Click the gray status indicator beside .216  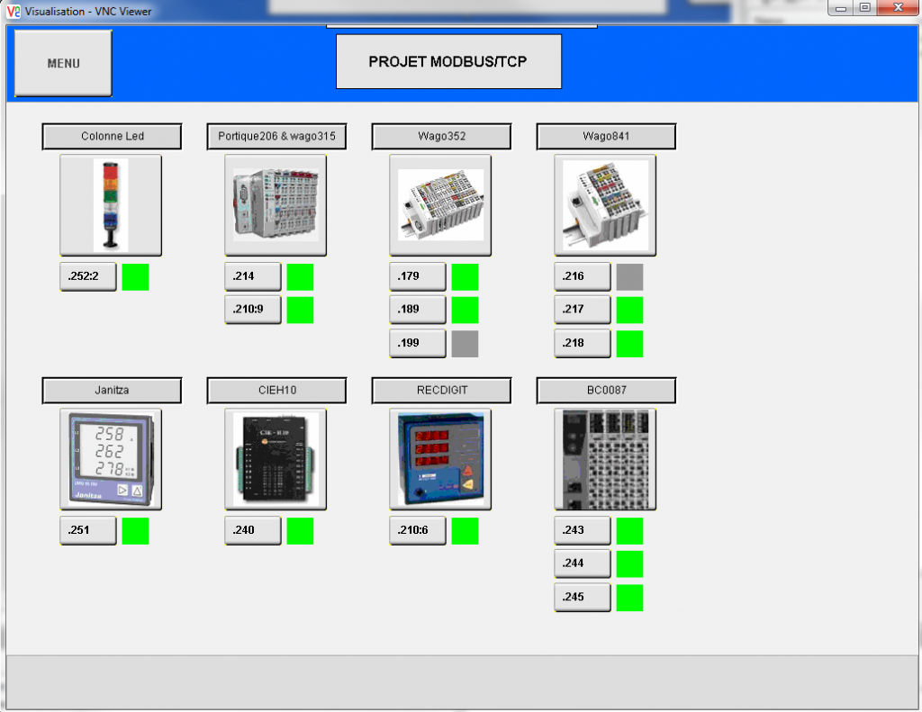[x=629, y=277]
